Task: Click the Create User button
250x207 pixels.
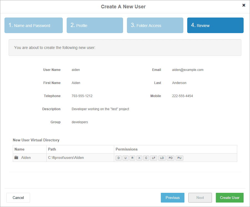Action: tap(229, 198)
